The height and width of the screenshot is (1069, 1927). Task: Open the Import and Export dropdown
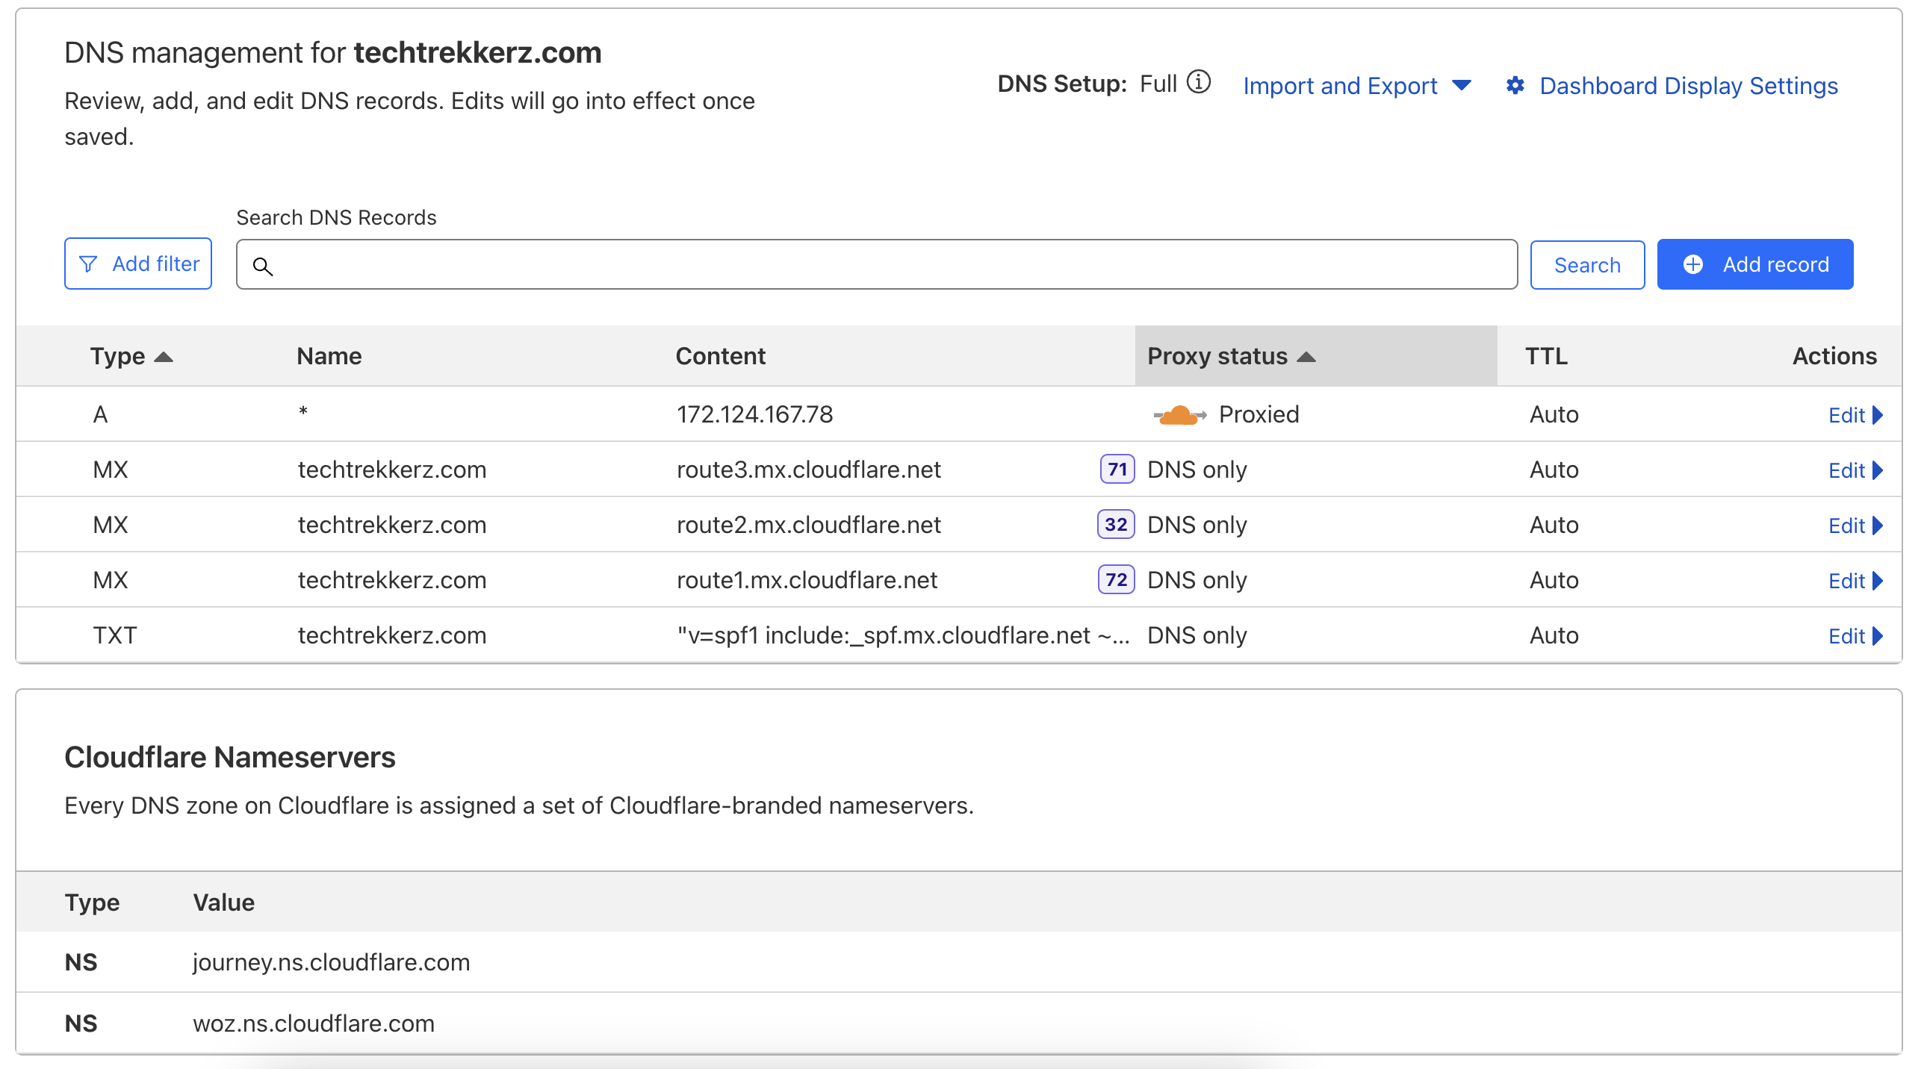[x=1356, y=86]
